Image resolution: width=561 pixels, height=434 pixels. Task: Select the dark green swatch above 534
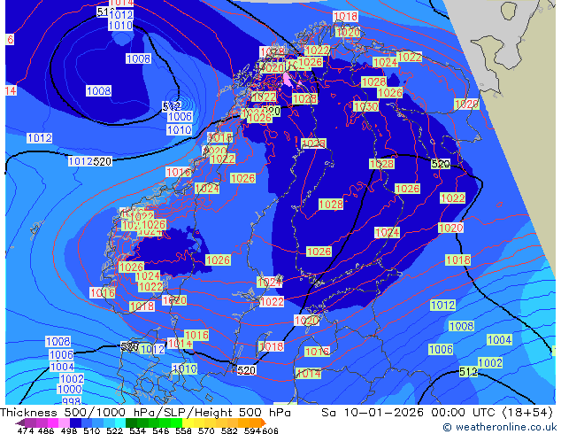click(131, 422)
